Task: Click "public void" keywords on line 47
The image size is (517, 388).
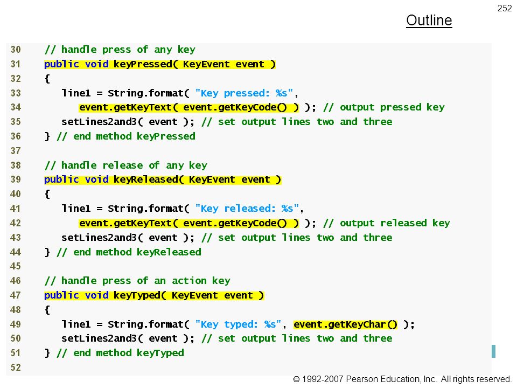Action: (76, 296)
